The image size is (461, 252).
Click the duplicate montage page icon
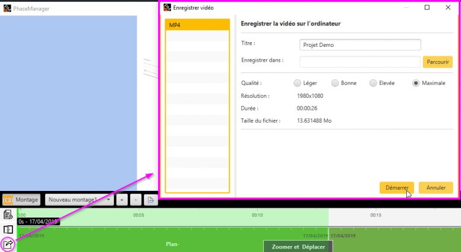pyautogui.click(x=151, y=200)
